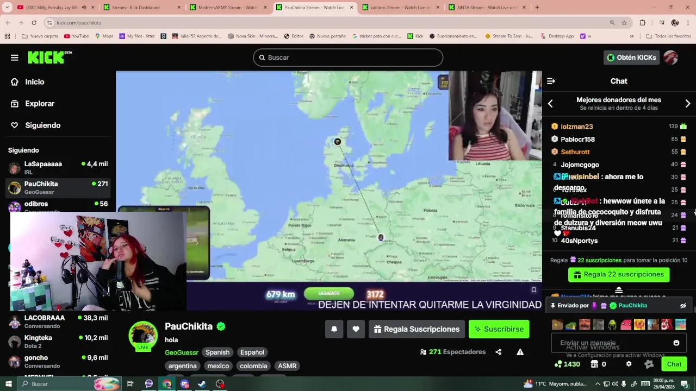This screenshot has width=696, height=391.
Task: Click the ASMR tag
Action: pos(287,366)
